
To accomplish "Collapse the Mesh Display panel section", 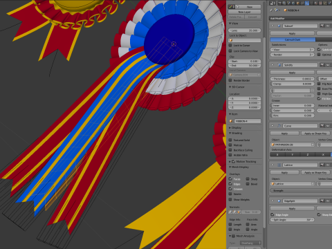I will tap(230, 167).
